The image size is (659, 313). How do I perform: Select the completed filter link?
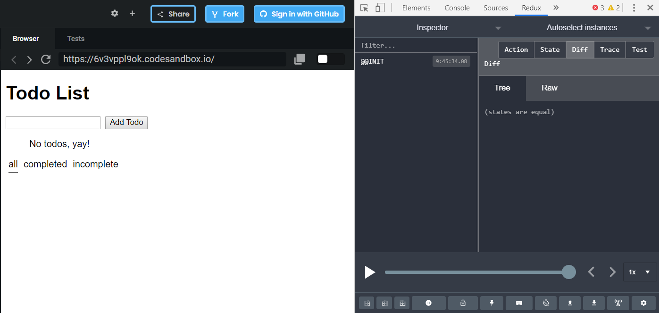tap(45, 164)
